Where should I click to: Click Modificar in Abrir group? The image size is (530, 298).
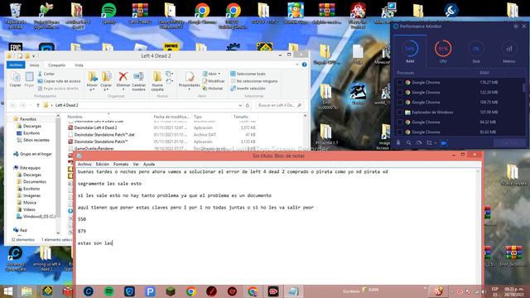click(x=214, y=81)
